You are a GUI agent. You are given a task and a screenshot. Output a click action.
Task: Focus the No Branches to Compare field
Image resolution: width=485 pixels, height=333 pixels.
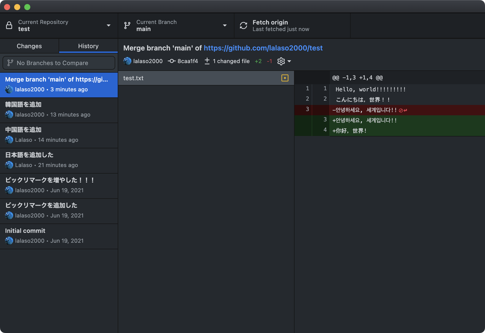[59, 63]
